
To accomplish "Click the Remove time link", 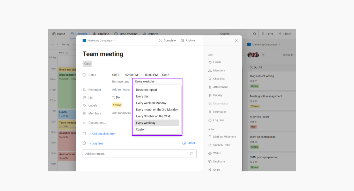I will (121, 82).
